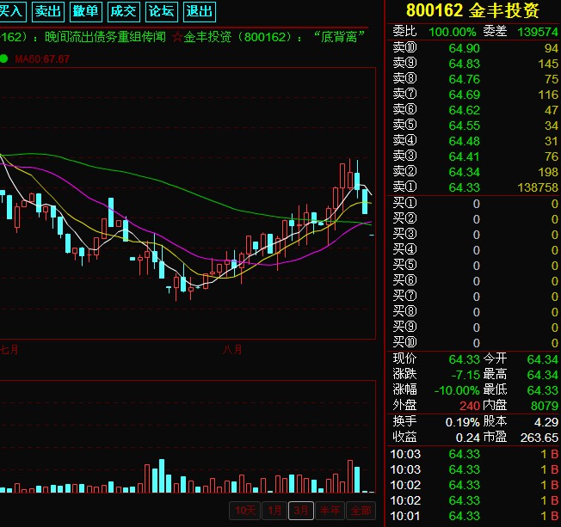Click the 卖出 (sell) button
This screenshot has width=561, height=527.
point(48,11)
